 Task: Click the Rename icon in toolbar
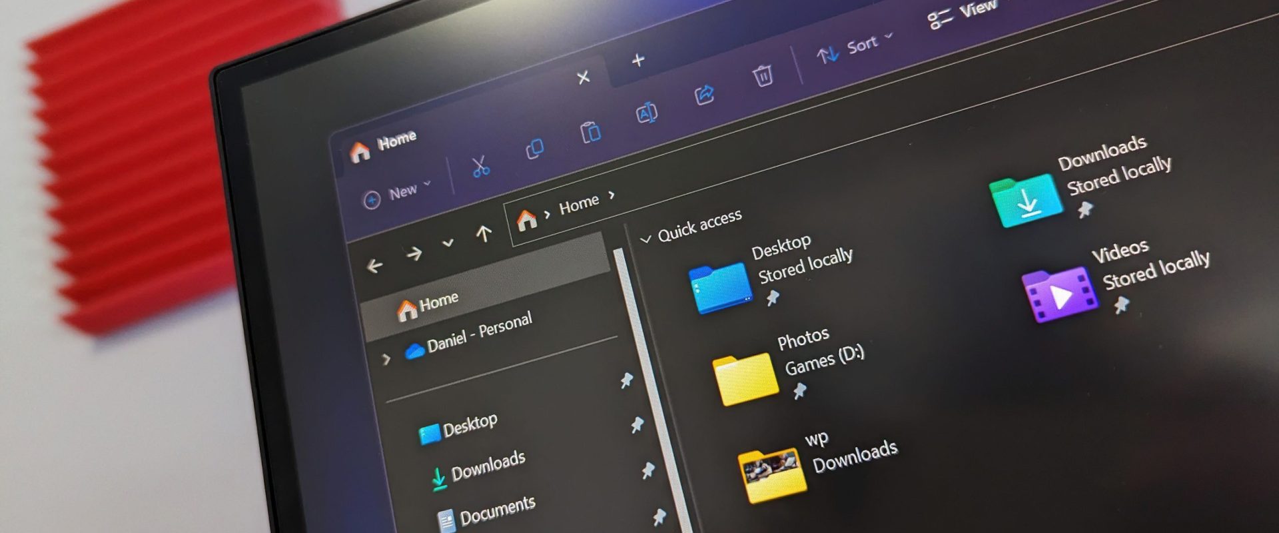click(647, 113)
